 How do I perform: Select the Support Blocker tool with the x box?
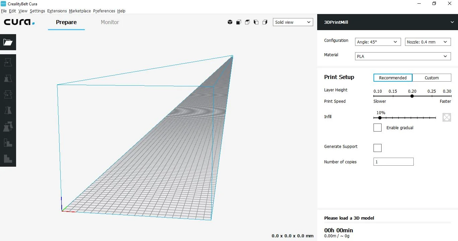[8, 143]
